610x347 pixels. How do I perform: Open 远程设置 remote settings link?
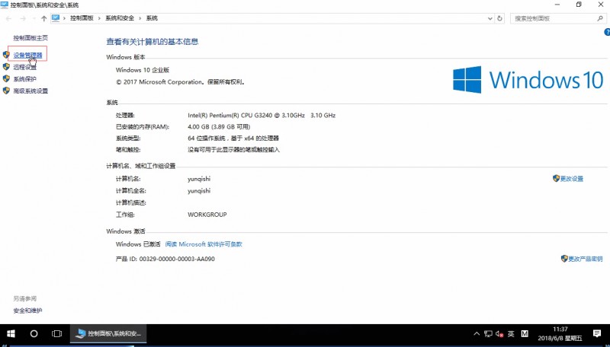pos(25,67)
